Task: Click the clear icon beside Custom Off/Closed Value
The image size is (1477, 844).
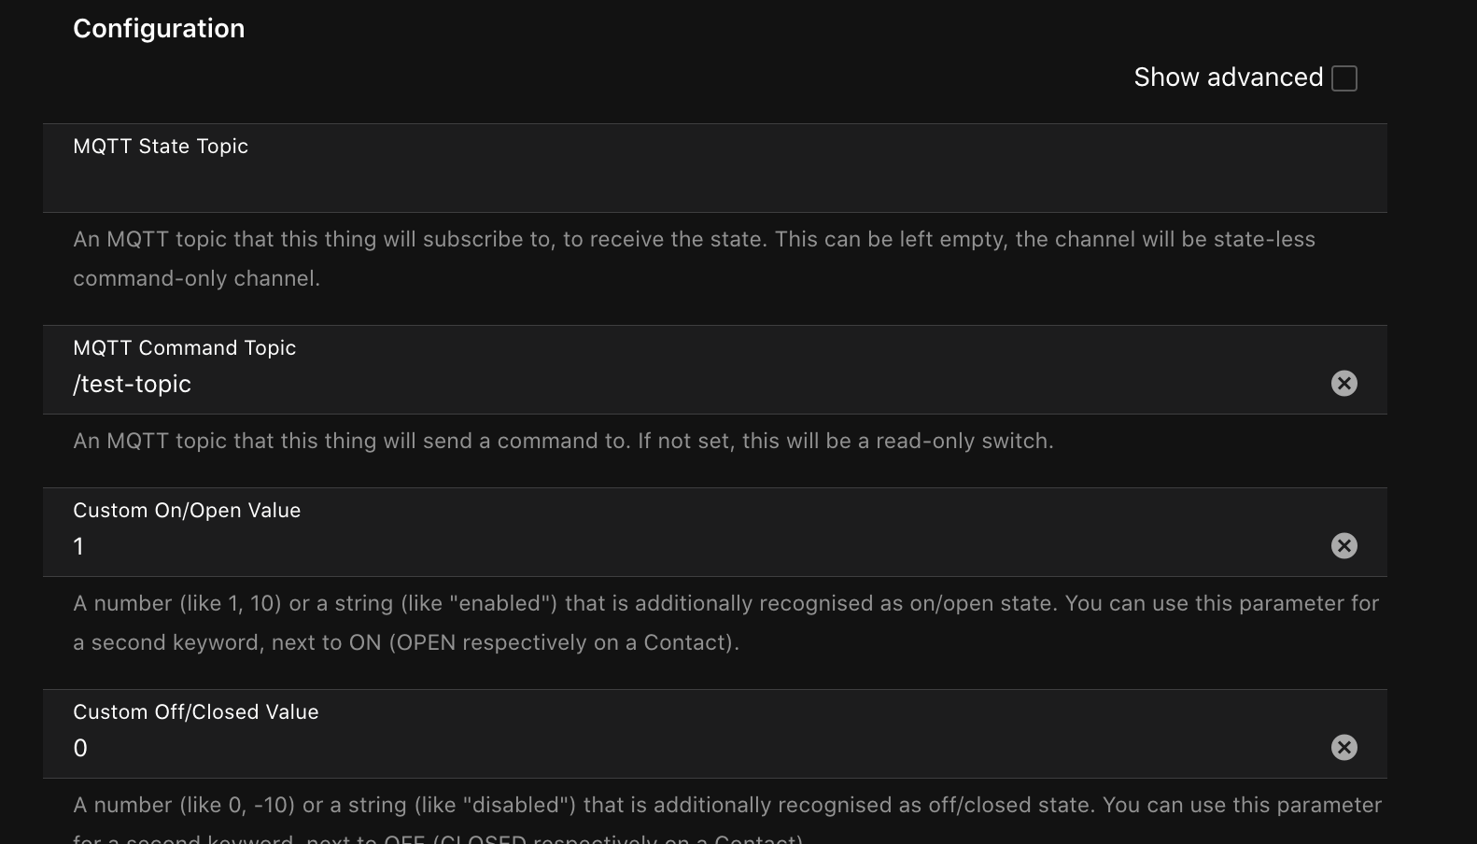Action: tap(1344, 747)
